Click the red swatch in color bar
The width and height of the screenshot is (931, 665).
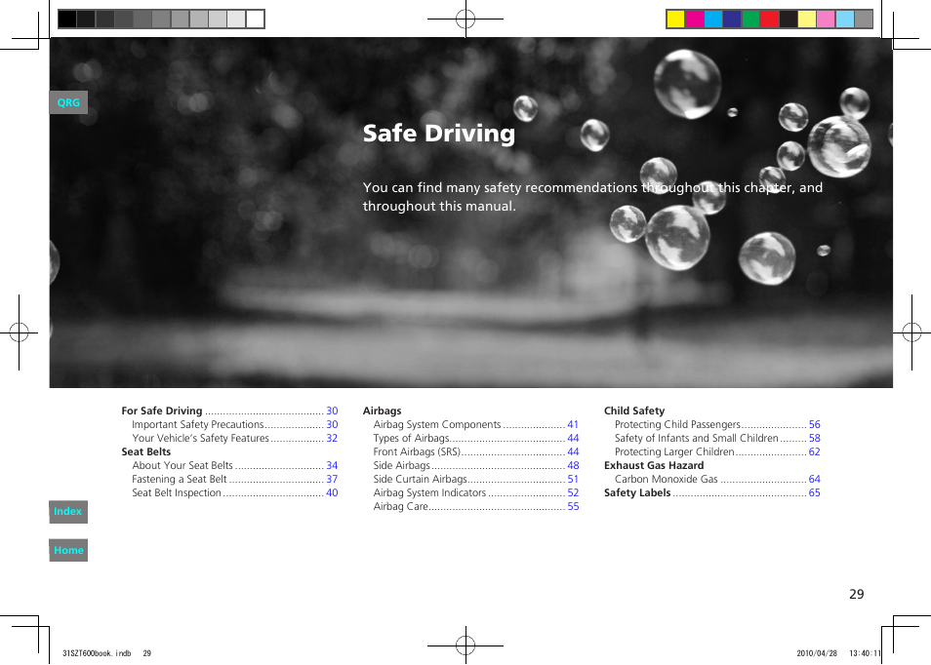[770, 19]
